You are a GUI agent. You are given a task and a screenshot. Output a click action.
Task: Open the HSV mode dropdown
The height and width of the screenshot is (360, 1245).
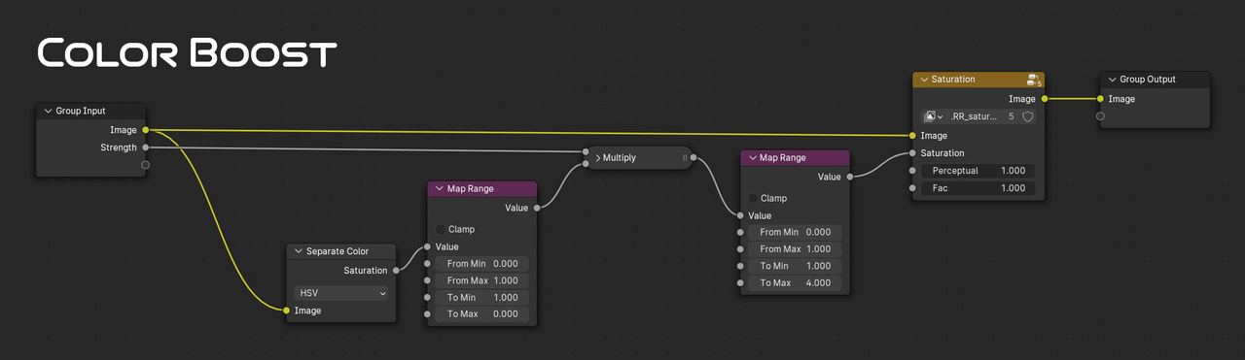(341, 293)
